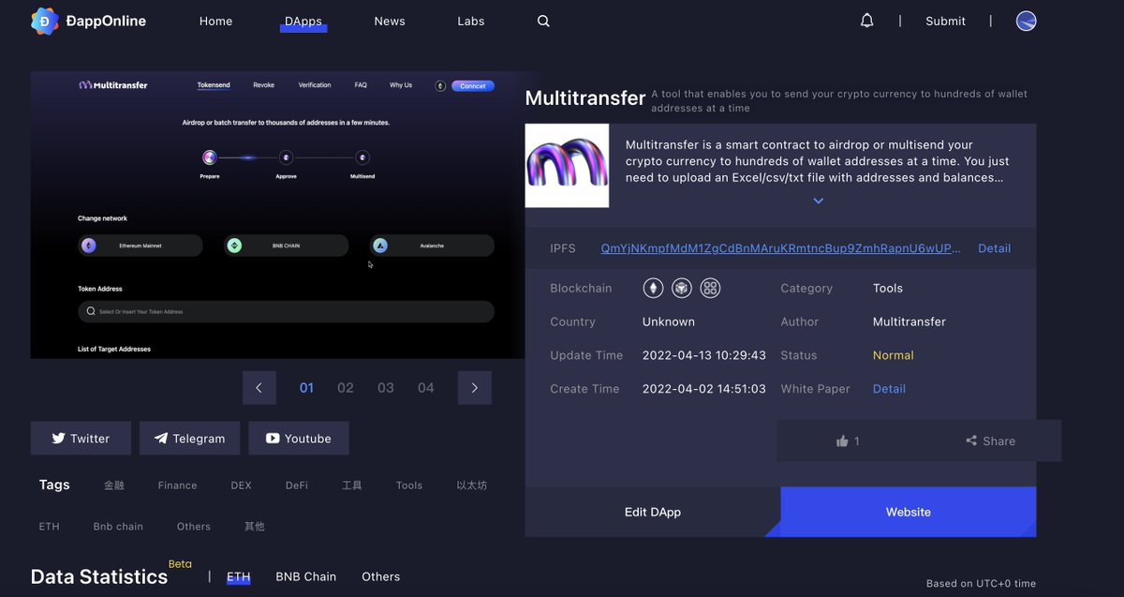The image size is (1124, 597).
Task: Click the Multitransfer logo image
Action: pyautogui.click(x=567, y=166)
